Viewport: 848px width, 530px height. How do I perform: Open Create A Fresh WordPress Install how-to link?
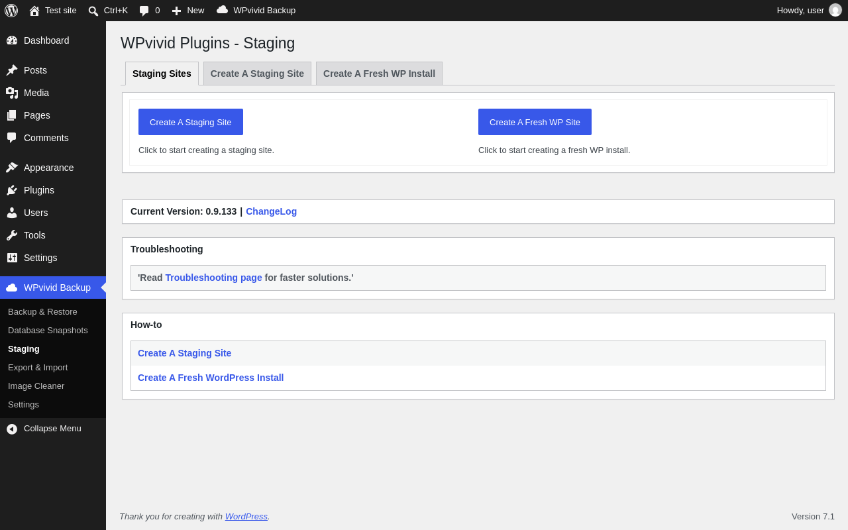(x=211, y=378)
